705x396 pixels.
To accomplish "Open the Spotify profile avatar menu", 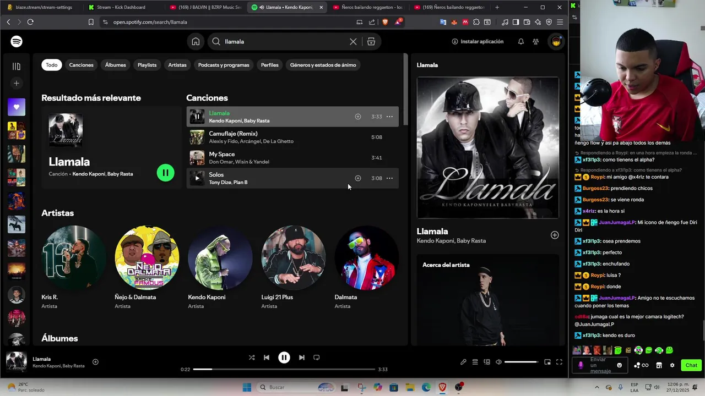I will [x=556, y=41].
